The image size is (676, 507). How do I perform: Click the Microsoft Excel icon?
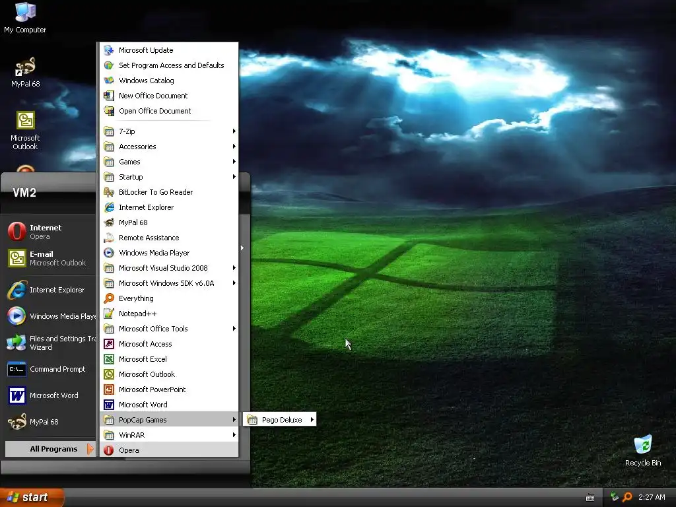click(109, 358)
